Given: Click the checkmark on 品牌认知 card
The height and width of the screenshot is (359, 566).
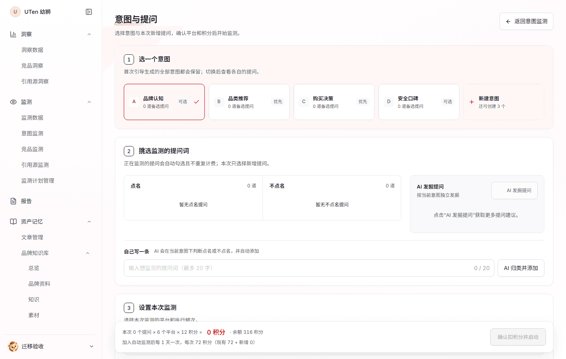Looking at the screenshot, I should [197, 102].
